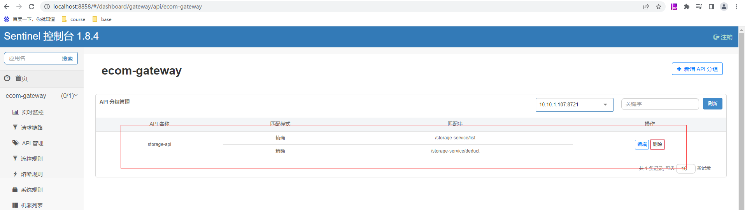Click /storage-service/deduct match string
This screenshot has height=210, width=745.
tap(455, 151)
